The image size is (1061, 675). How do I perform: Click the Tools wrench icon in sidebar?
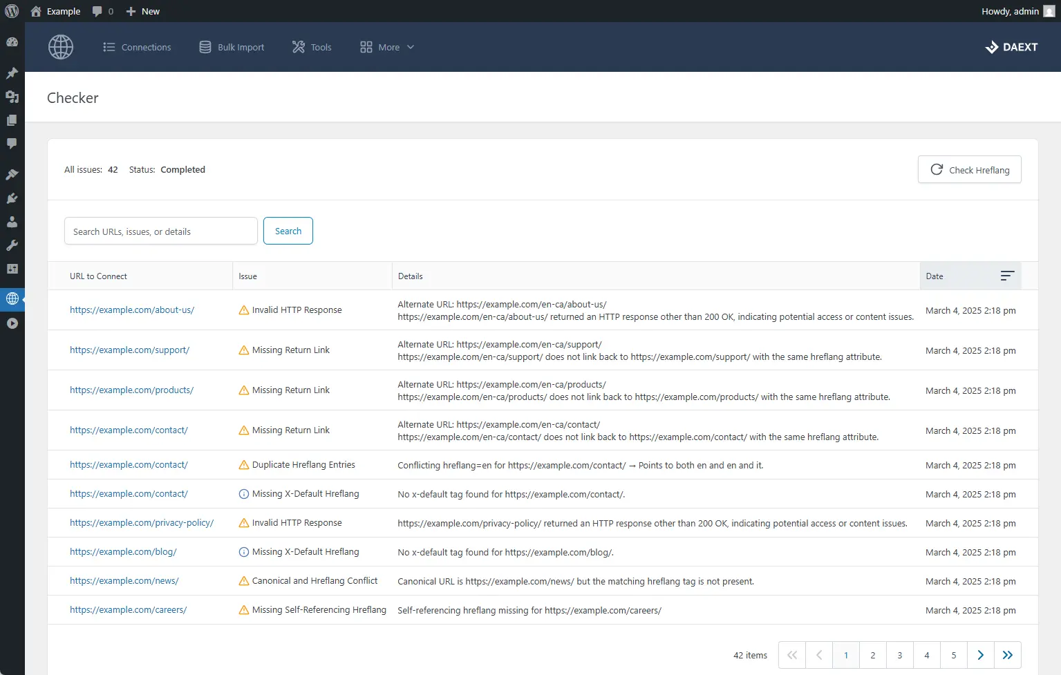[x=12, y=245]
